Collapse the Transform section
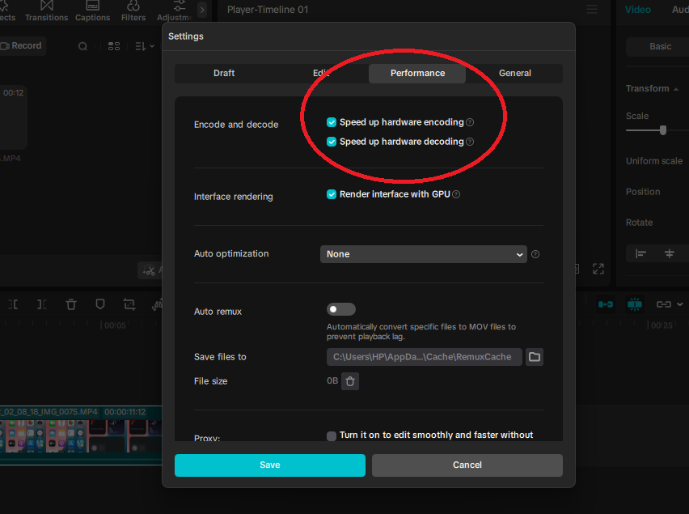The width and height of the screenshot is (689, 514). [x=676, y=89]
